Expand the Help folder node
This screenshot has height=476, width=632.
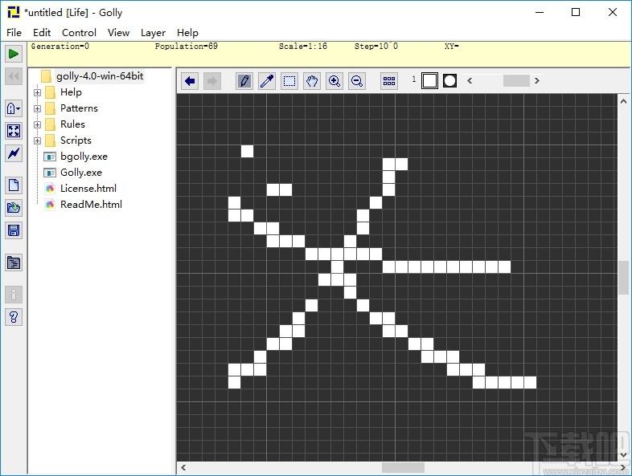point(38,92)
